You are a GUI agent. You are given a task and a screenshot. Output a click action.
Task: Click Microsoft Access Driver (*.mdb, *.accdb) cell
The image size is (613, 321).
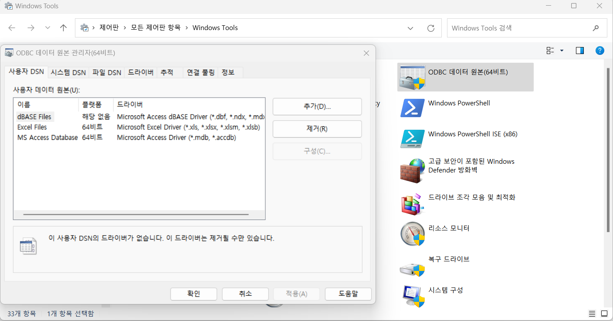(x=176, y=138)
